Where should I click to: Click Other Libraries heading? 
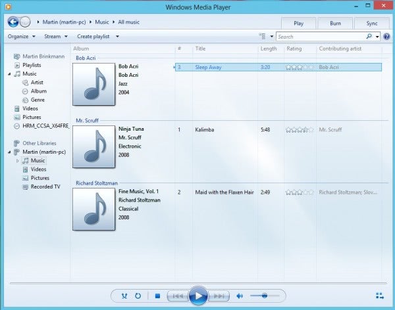[39, 143]
